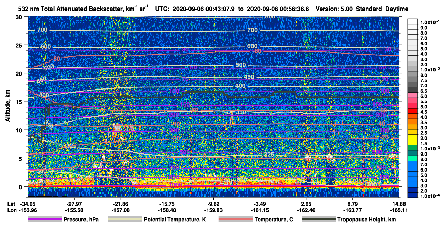Image resolution: width=443 pixels, height=227 pixels.
Task: Click the salmon Temperature legend line swatch
Action: (x=235, y=220)
